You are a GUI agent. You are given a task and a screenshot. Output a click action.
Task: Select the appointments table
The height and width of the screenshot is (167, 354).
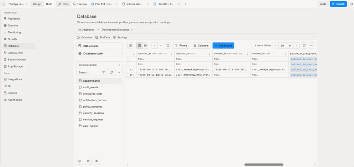click(x=99, y=81)
